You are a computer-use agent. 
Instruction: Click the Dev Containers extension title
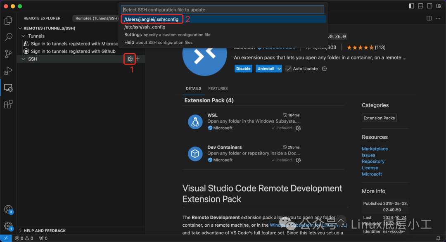[224, 147]
